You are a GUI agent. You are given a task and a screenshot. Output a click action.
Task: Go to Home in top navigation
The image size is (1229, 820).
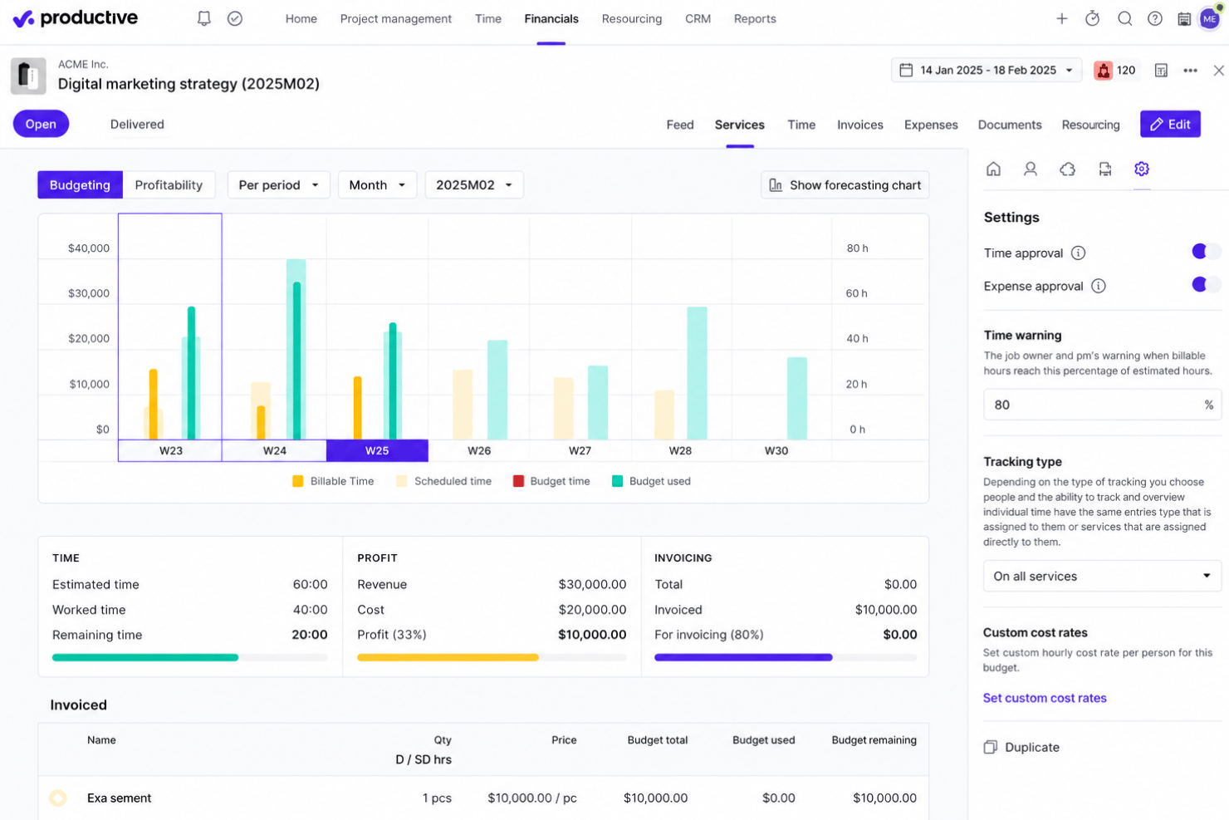coord(301,18)
